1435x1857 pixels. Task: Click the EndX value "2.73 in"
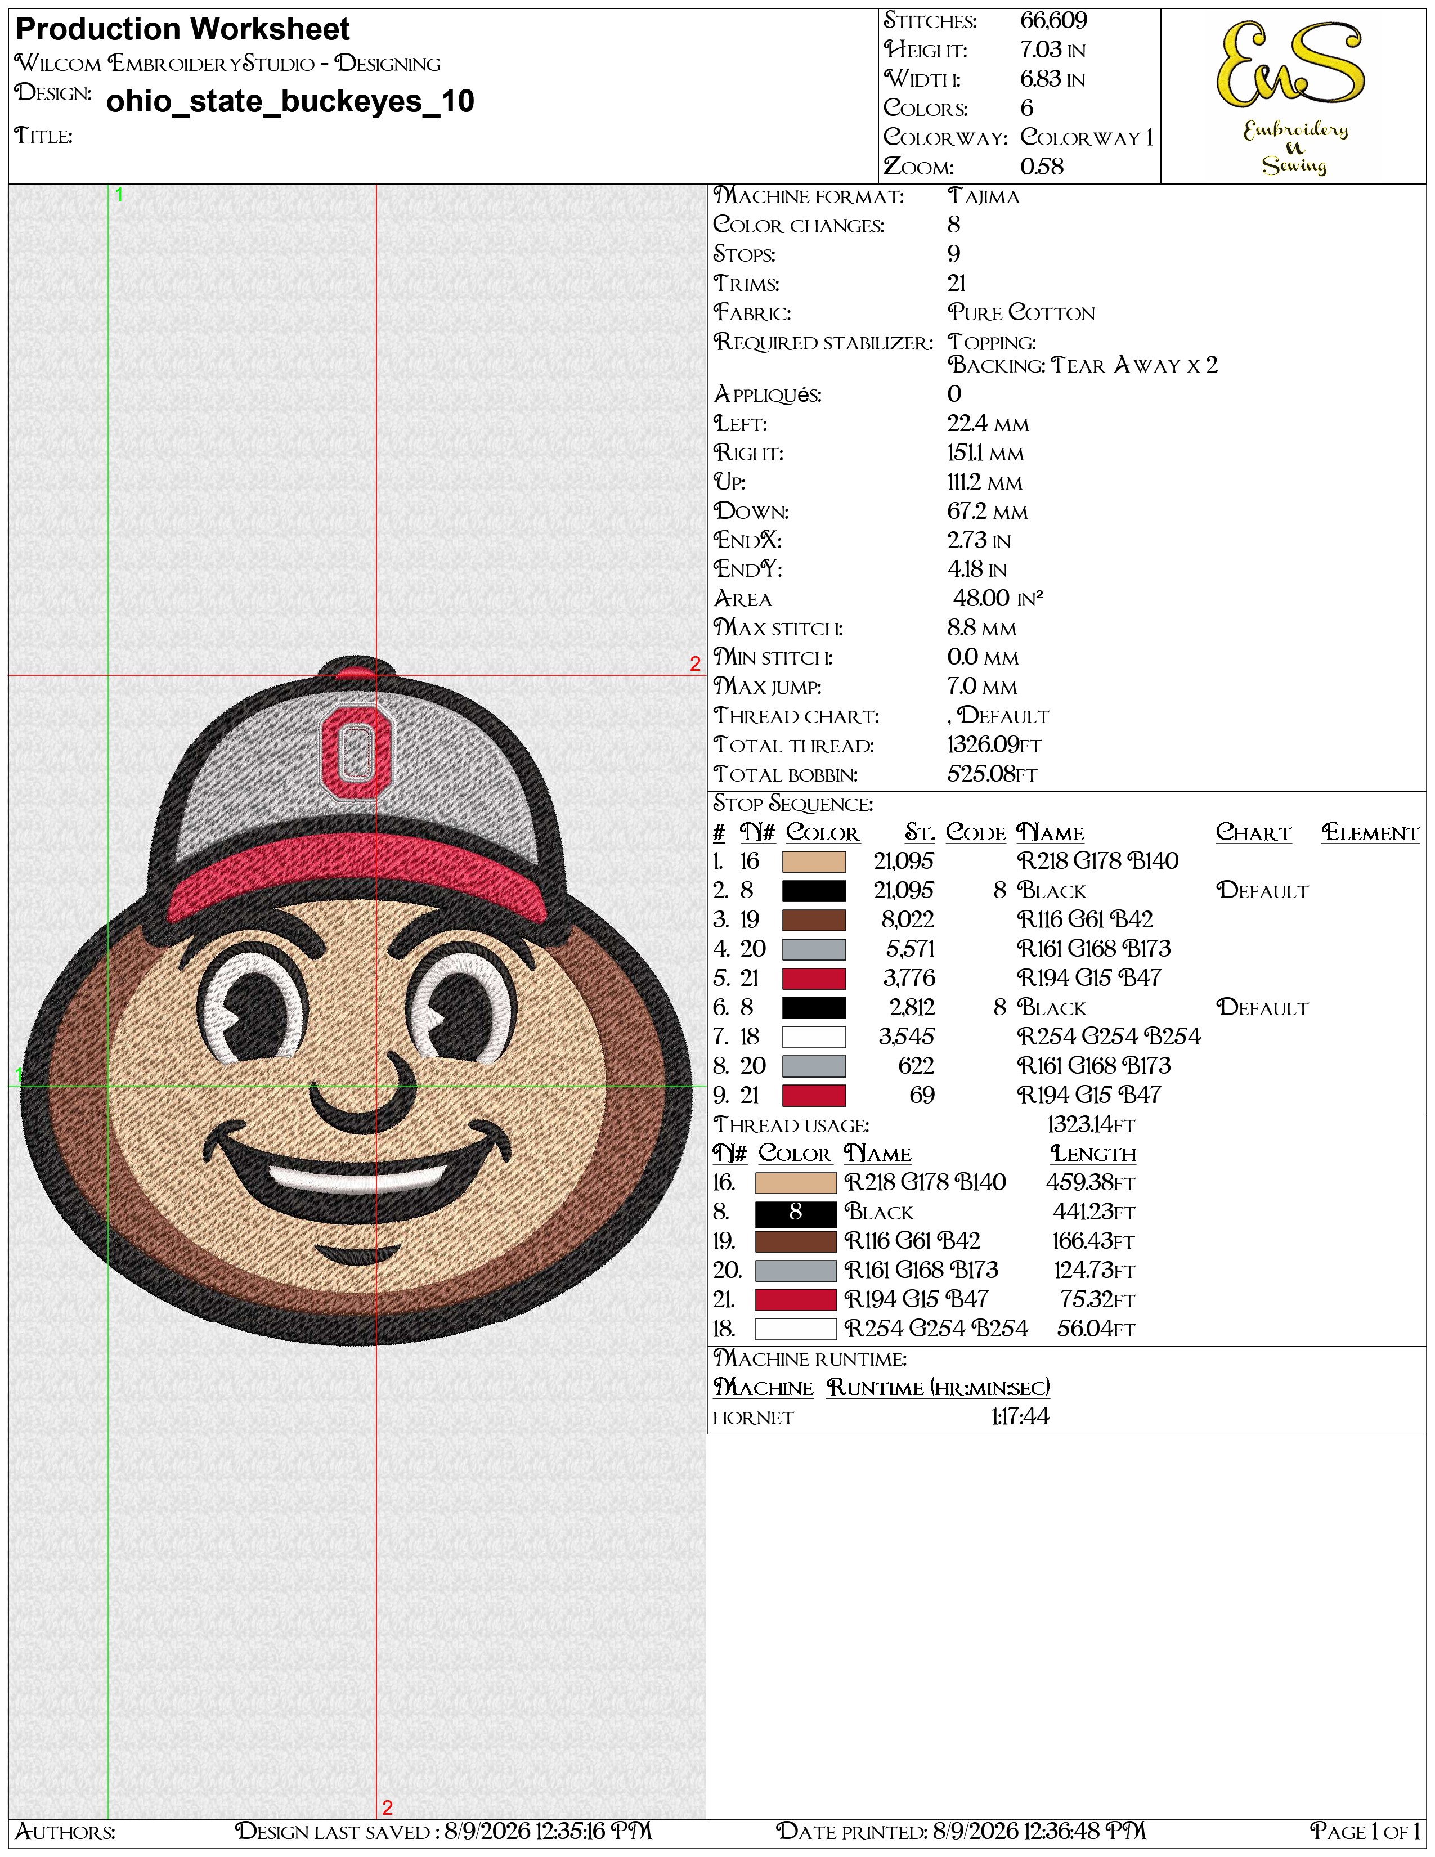point(979,541)
